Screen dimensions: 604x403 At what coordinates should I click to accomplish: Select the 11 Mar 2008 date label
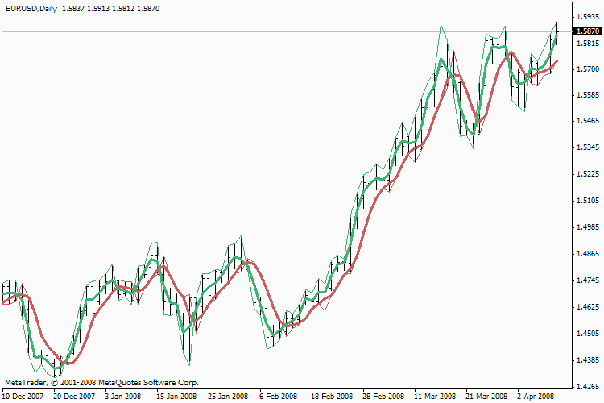pyautogui.click(x=435, y=397)
